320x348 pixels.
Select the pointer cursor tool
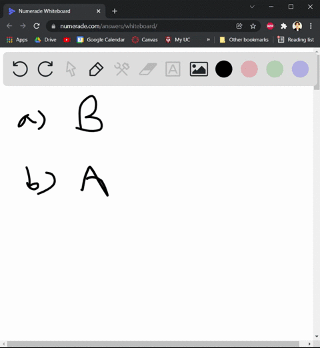(71, 69)
